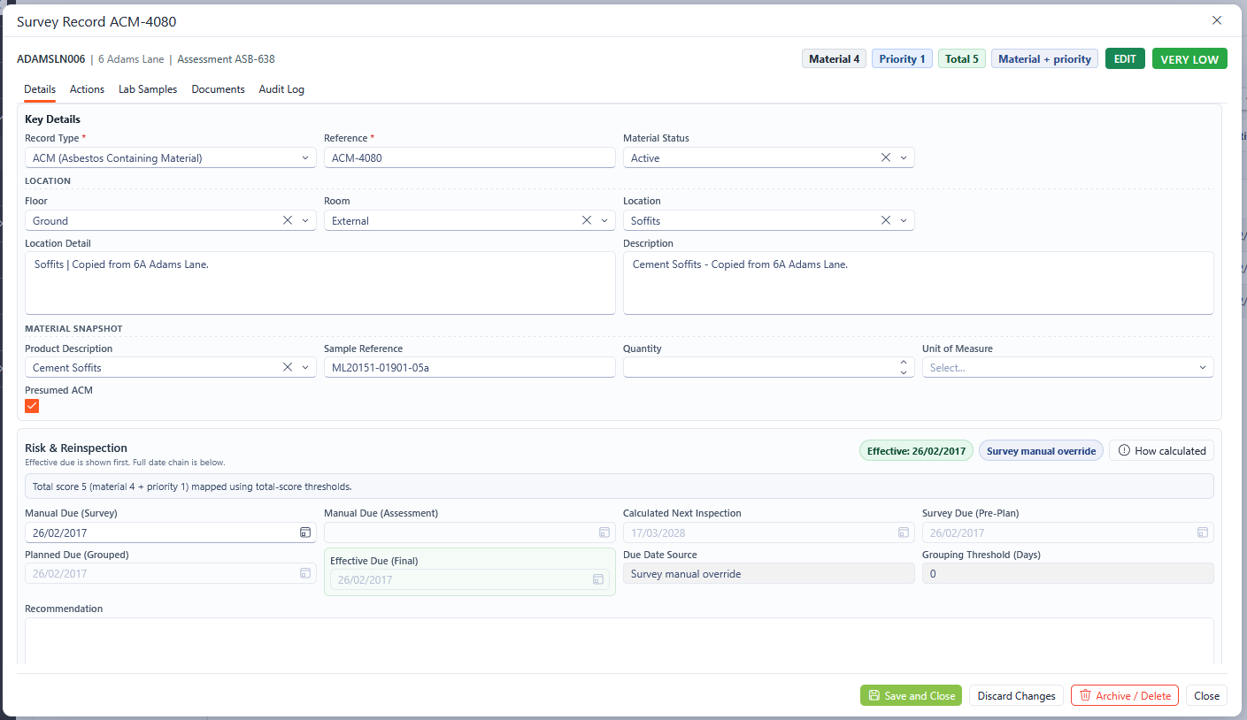This screenshot has width=1247, height=720.
Task: Clear the Room External selection
Action: coord(587,220)
